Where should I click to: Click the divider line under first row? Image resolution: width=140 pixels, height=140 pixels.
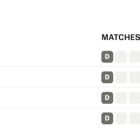pos(70,66)
